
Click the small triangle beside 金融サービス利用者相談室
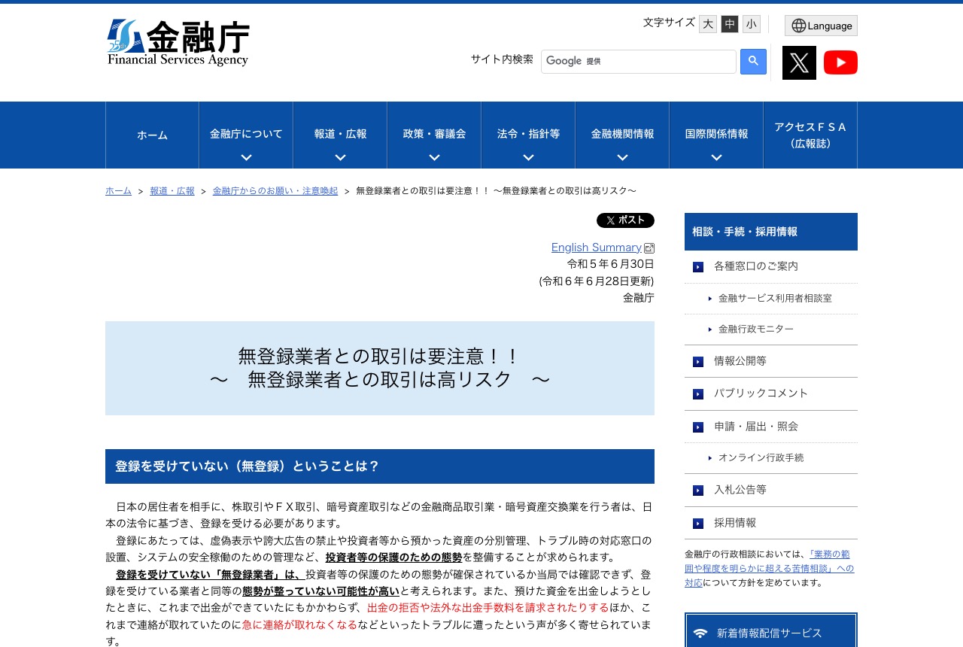[710, 299]
